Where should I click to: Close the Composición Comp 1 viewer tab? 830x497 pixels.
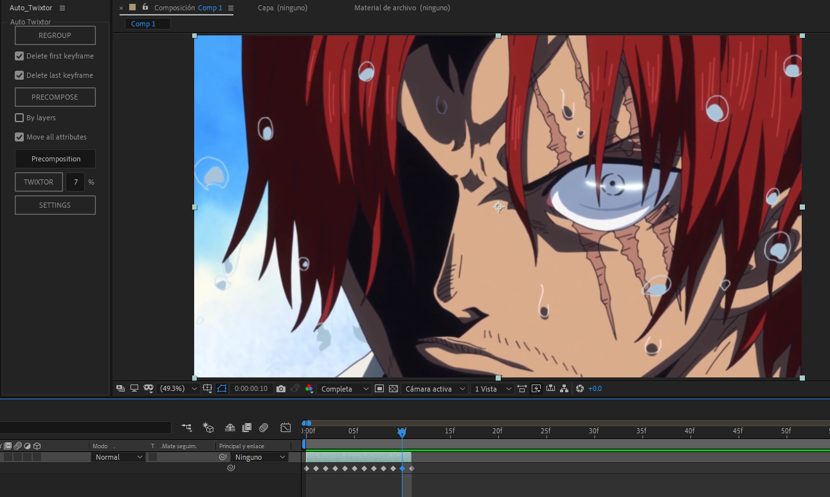[x=122, y=8]
